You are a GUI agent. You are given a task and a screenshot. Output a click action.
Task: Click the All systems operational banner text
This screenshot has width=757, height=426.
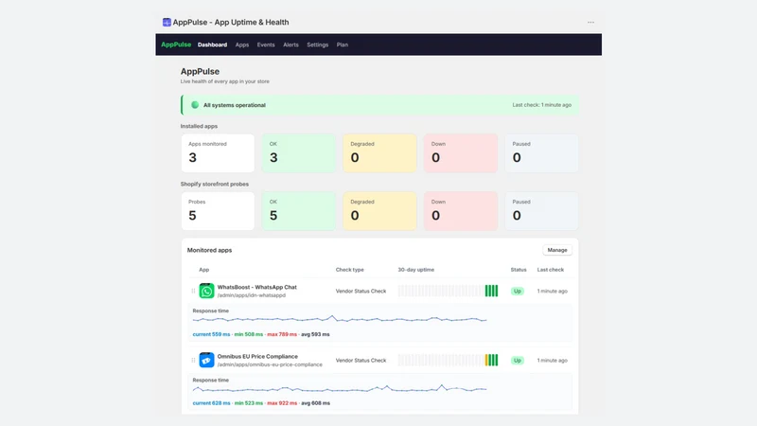coord(234,105)
